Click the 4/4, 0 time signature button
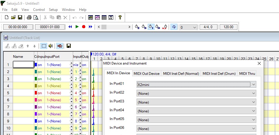The image size is (279, 135). (208, 27)
